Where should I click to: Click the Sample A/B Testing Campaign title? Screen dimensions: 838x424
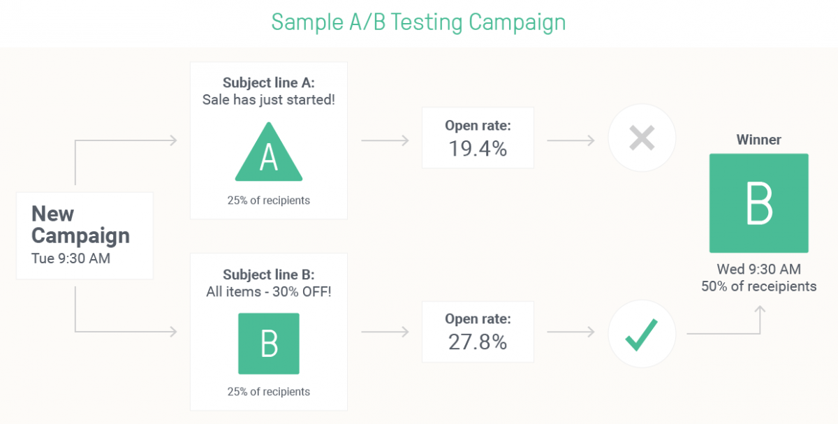click(418, 22)
